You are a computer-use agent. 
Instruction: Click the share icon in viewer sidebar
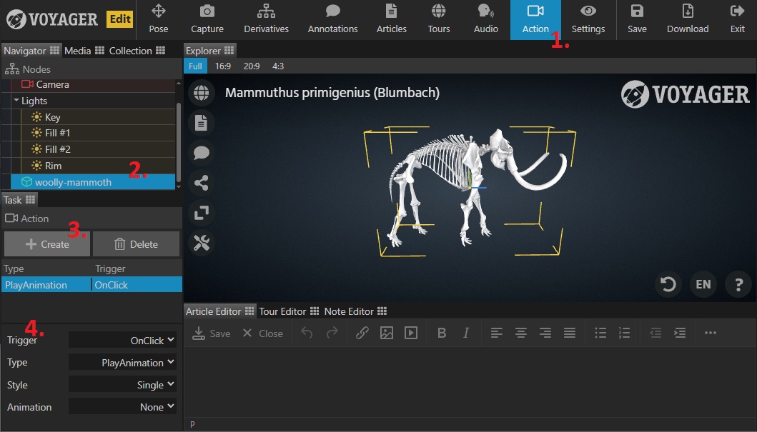(x=202, y=183)
